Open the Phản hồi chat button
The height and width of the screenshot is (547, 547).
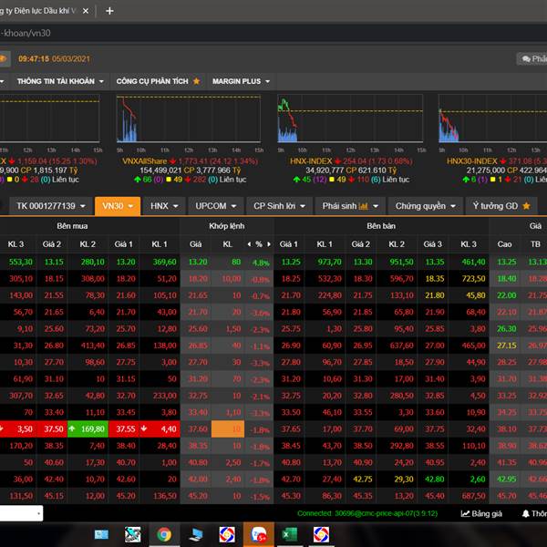coord(532,59)
